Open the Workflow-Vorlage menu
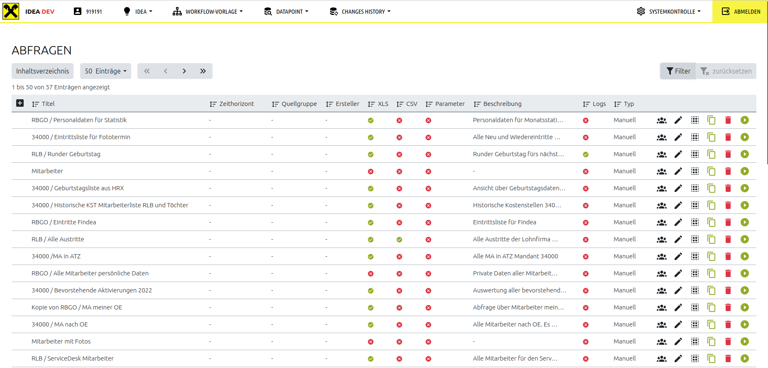 click(208, 12)
